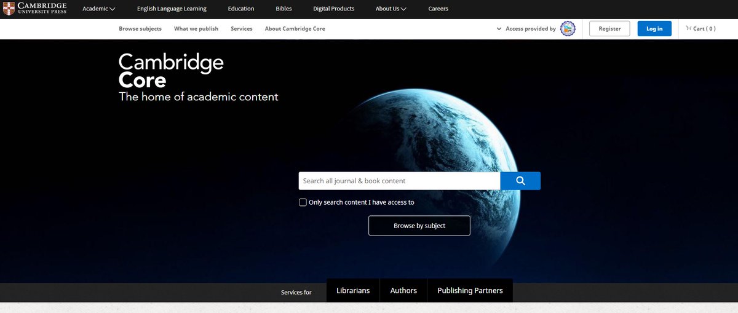Expand the Access provided by chevron
This screenshot has width=738, height=313.
pos(499,29)
